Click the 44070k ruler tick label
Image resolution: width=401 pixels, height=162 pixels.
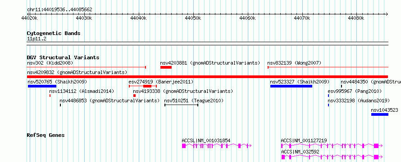tap(302, 18)
